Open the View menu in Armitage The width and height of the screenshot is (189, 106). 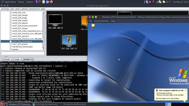12,9
